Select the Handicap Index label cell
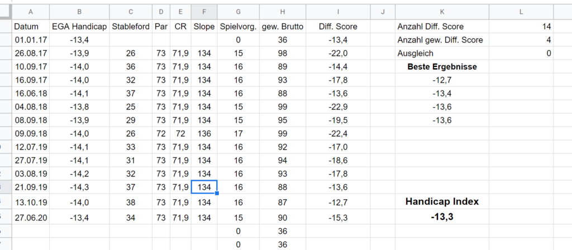 442,201
